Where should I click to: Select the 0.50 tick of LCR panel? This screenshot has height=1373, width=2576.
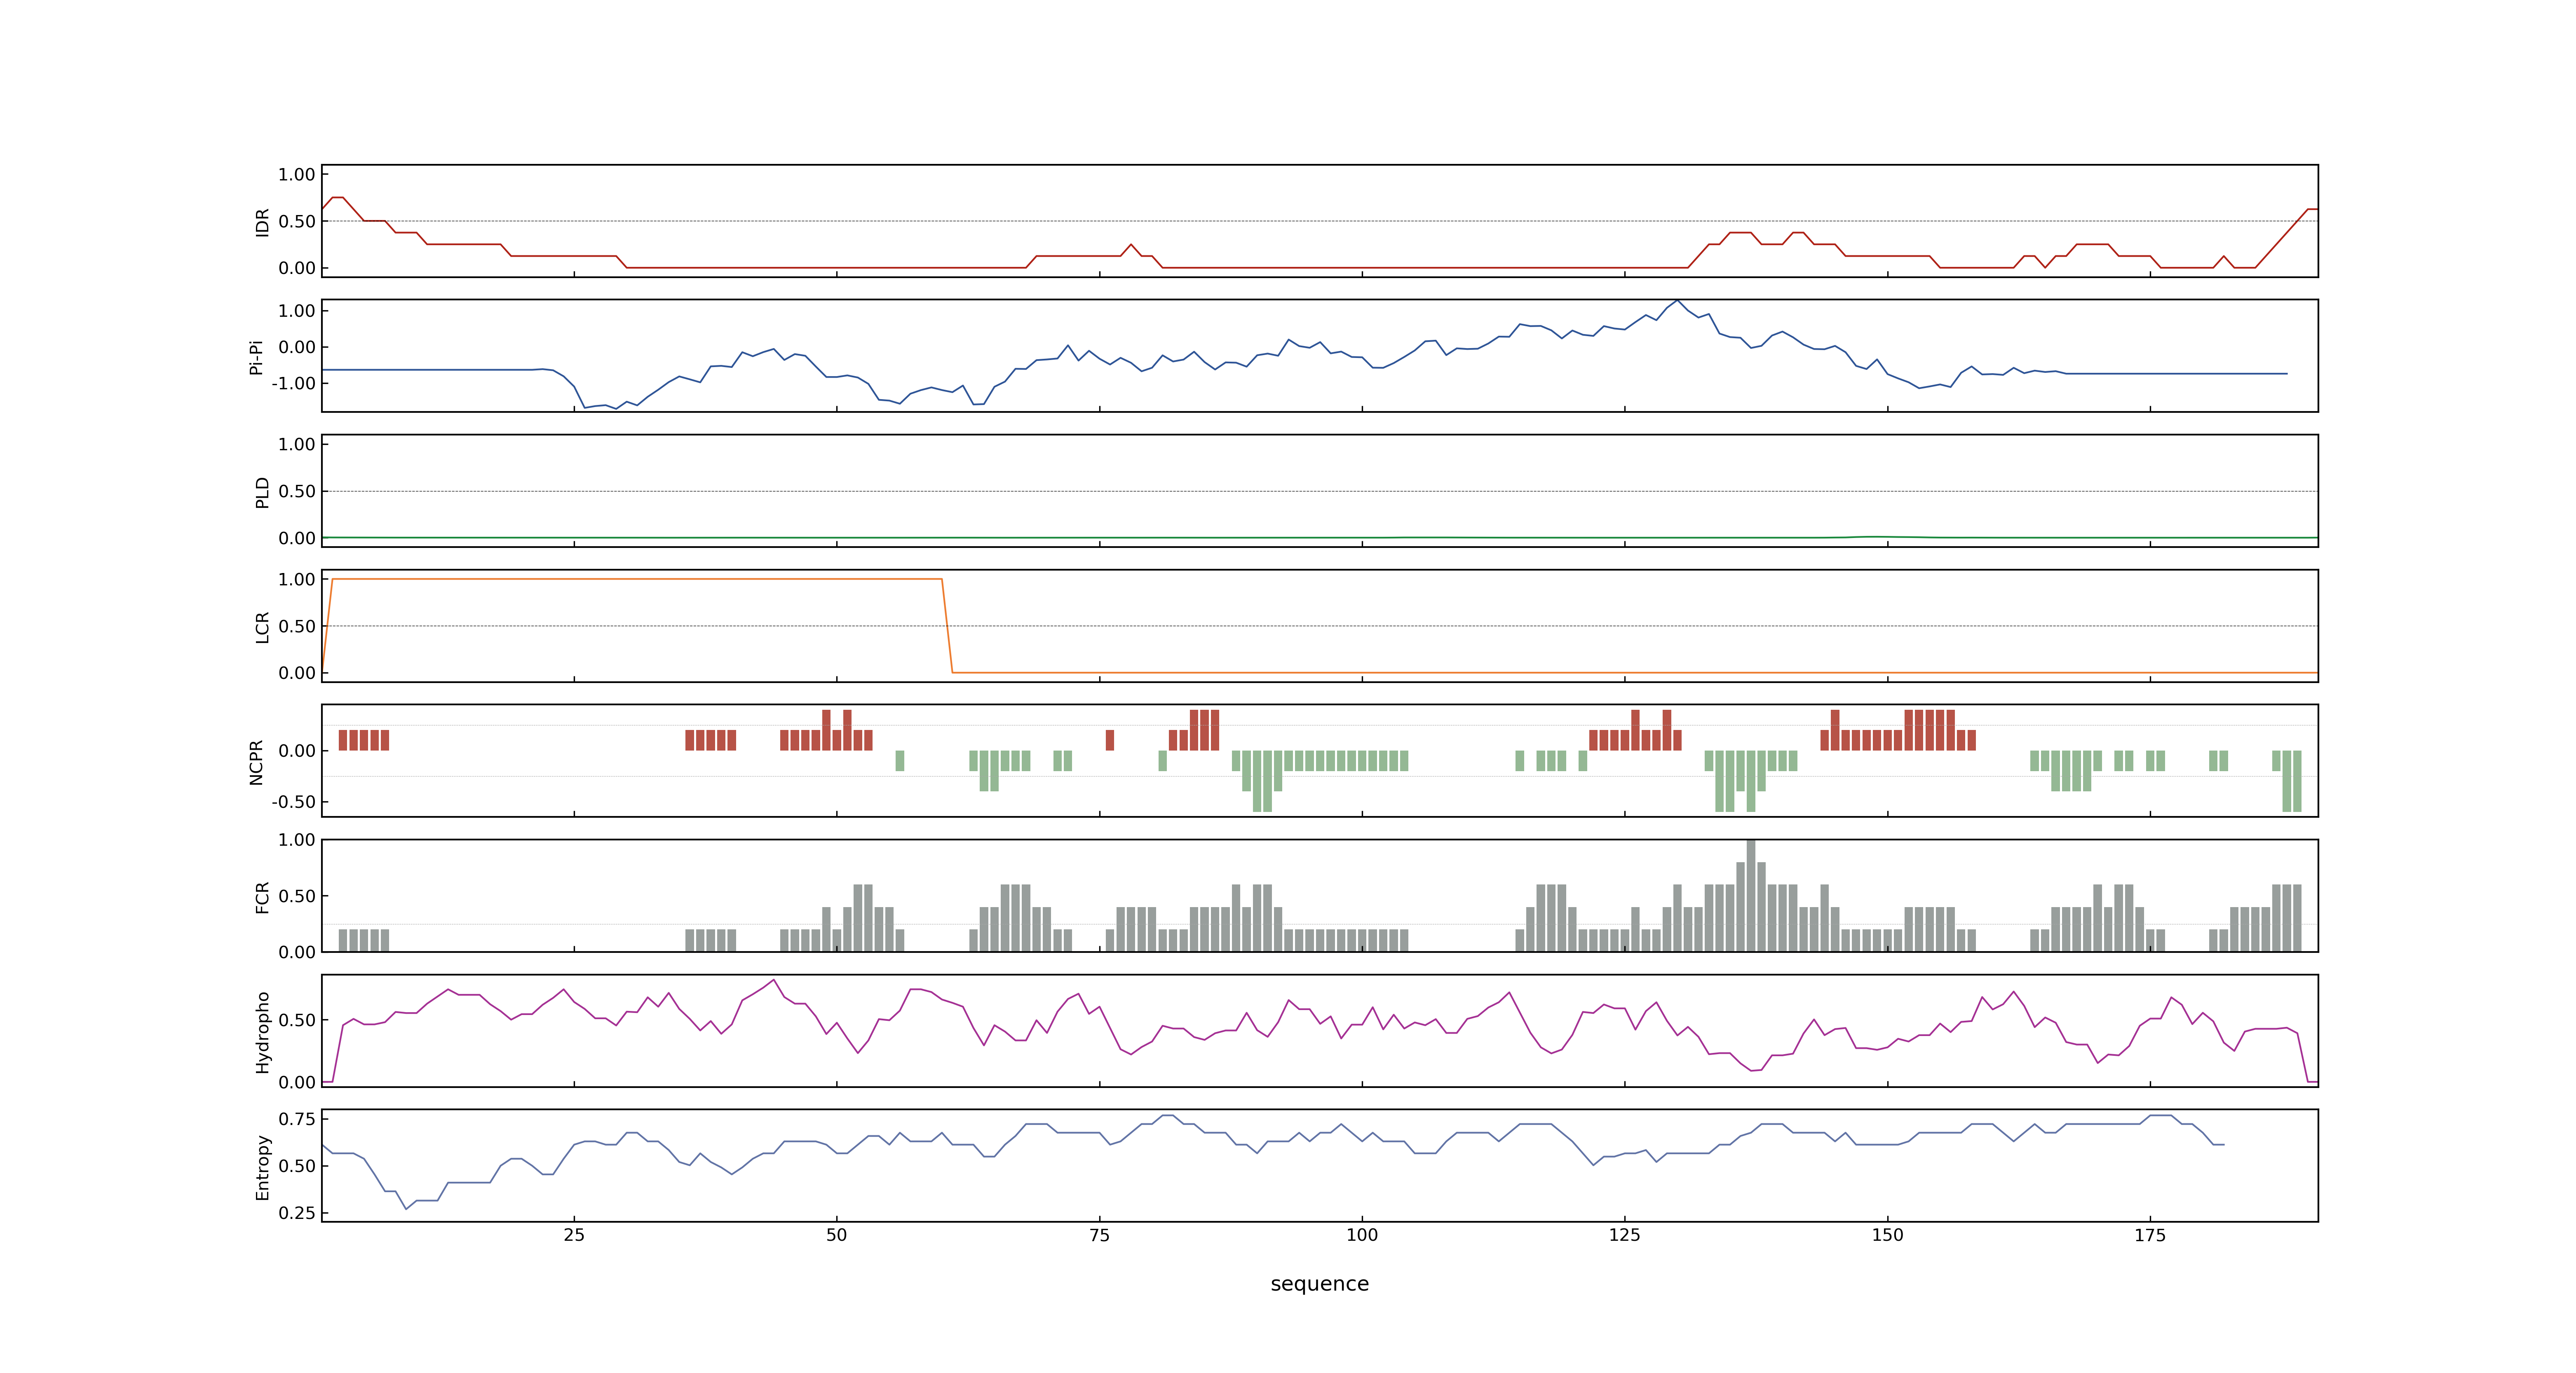click(297, 627)
